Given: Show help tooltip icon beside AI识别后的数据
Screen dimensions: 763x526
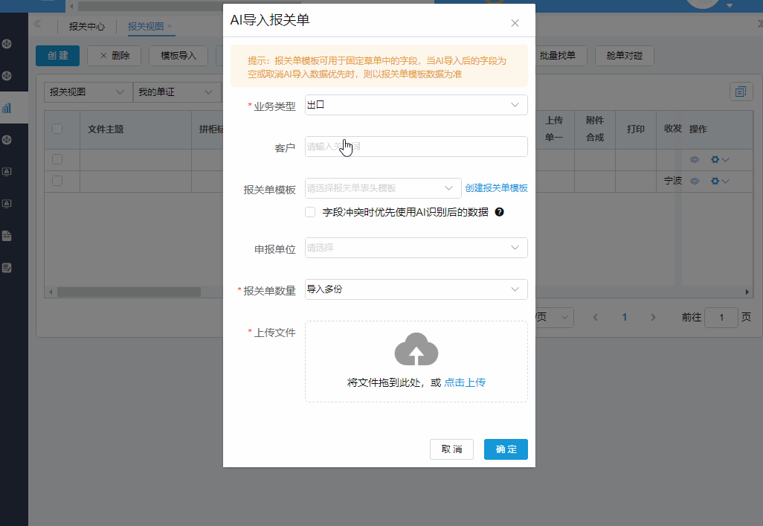Looking at the screenshot, I should 499,212.
